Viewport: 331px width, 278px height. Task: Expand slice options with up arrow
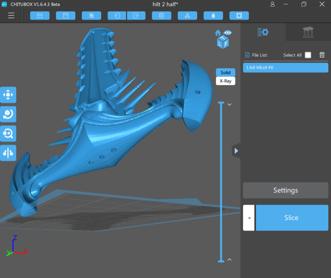(249, 218)
